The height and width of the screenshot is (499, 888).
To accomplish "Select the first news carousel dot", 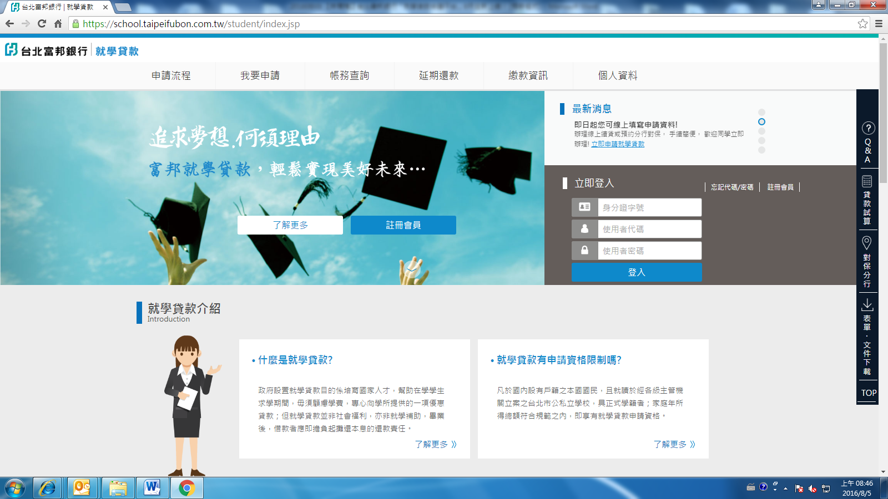I will (761, 112).
